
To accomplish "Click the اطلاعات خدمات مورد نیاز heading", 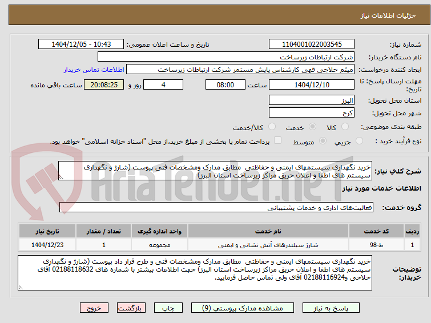I will pos(381,188).
